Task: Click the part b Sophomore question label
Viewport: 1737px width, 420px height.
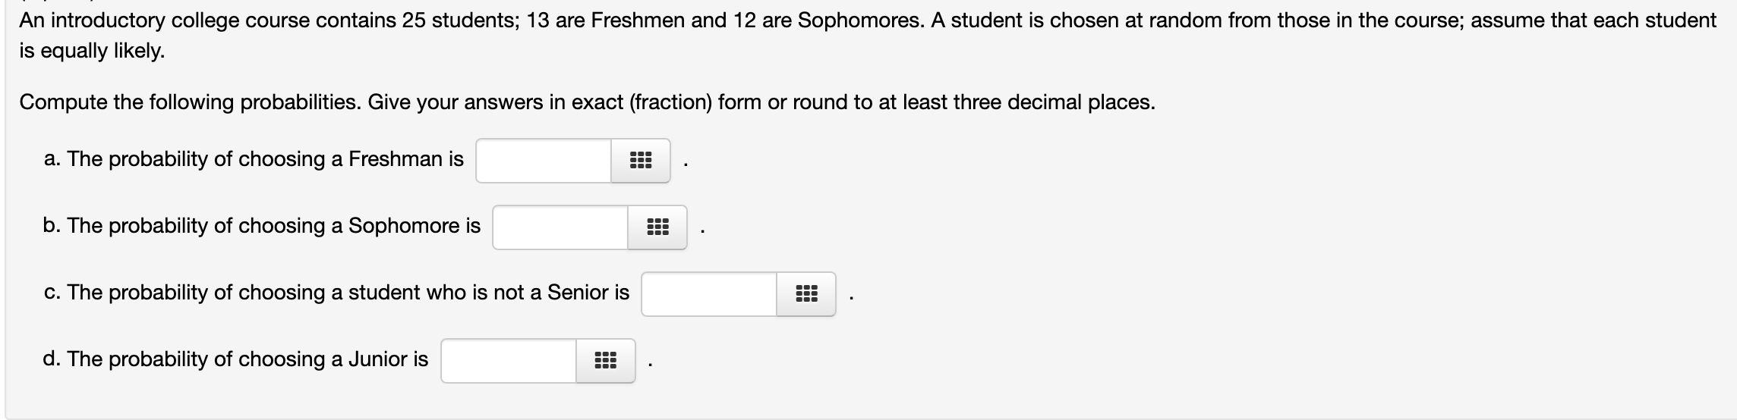Action: click(262, 226)
